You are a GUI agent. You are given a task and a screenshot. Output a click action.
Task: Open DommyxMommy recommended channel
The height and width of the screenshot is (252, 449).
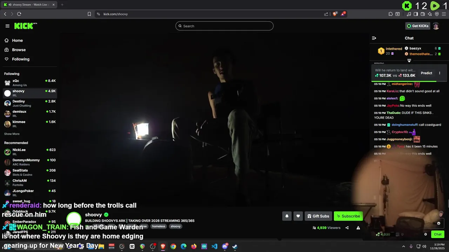click(x=30, y=162)
